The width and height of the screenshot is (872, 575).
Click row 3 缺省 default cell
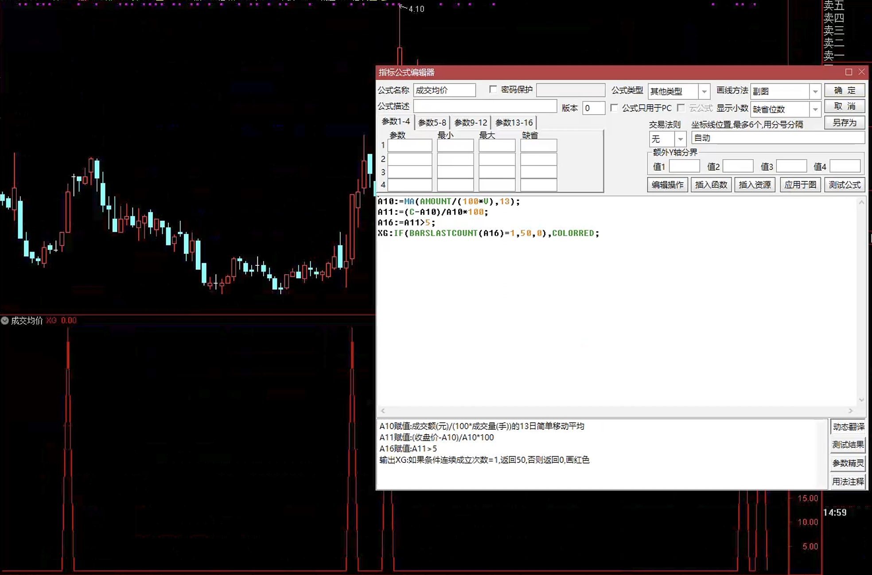(x=538, y=172)
